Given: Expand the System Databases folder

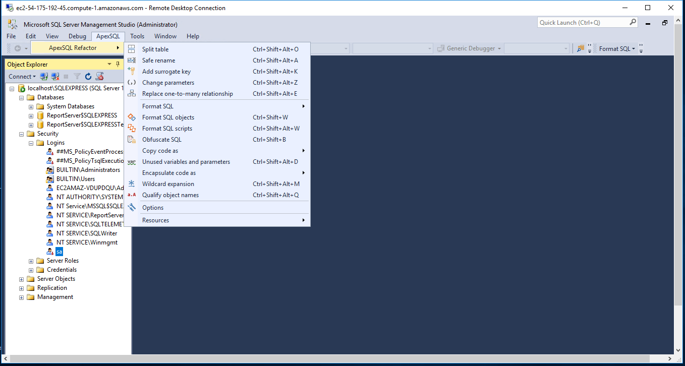Looking at the screenshot, I should [31, 106].
